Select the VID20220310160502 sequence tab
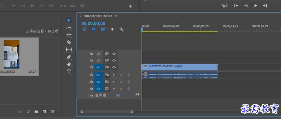Viewport: 281px width, 119px height. (98, 16)
